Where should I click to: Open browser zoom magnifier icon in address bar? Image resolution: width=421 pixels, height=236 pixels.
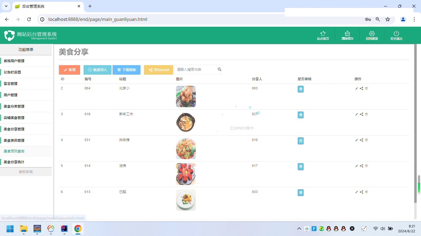point(378,19)
